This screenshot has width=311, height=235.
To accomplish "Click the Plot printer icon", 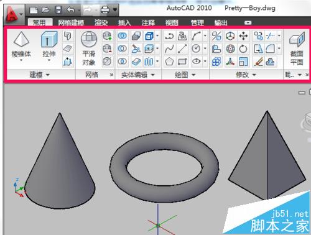I will 105,10.
